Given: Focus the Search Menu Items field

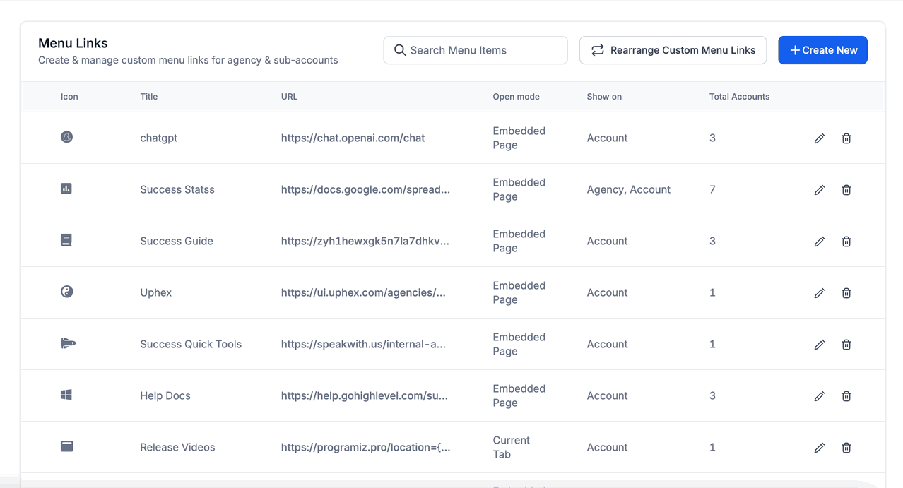Looking at the screenshot, I should (476, 50).
